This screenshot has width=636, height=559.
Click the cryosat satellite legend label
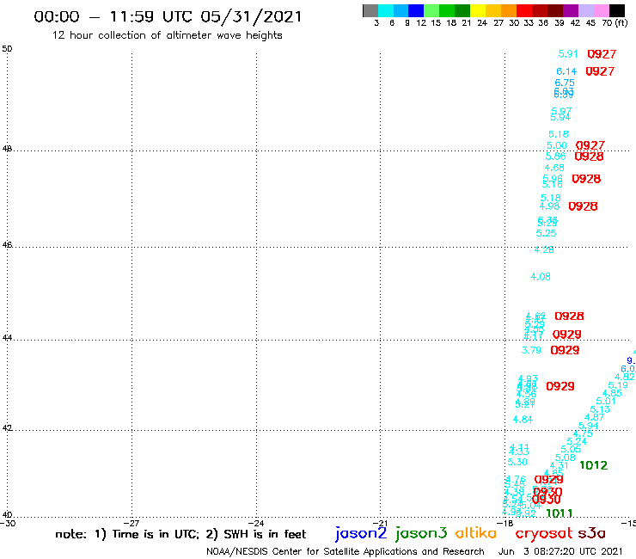(x=544, y=533)
